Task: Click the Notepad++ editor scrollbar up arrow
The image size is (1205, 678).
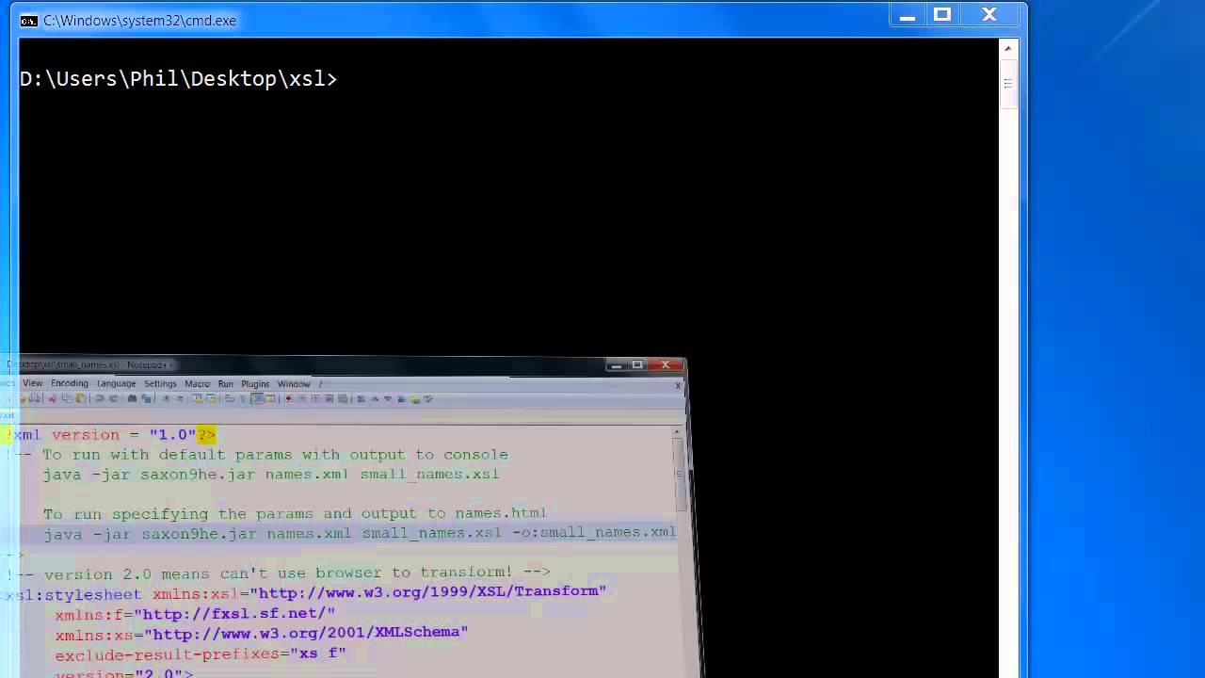Action: coord(677,432)
